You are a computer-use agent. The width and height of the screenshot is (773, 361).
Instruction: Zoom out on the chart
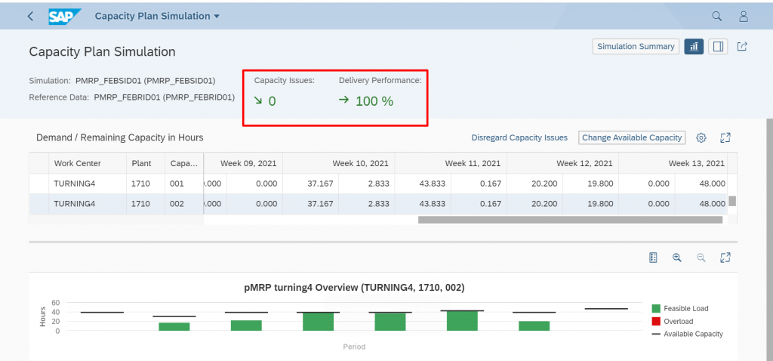[x=701, y=258]
